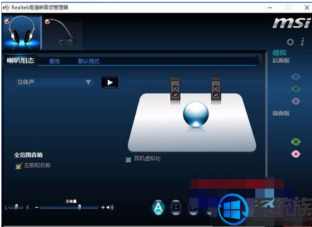Select the microphone input device icon
The image size is (312, 227).
(64, 34)
